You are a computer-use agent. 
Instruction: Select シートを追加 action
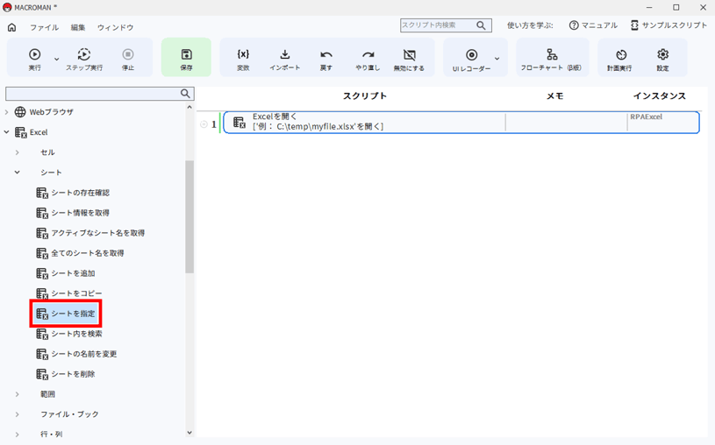click(66, 273)
